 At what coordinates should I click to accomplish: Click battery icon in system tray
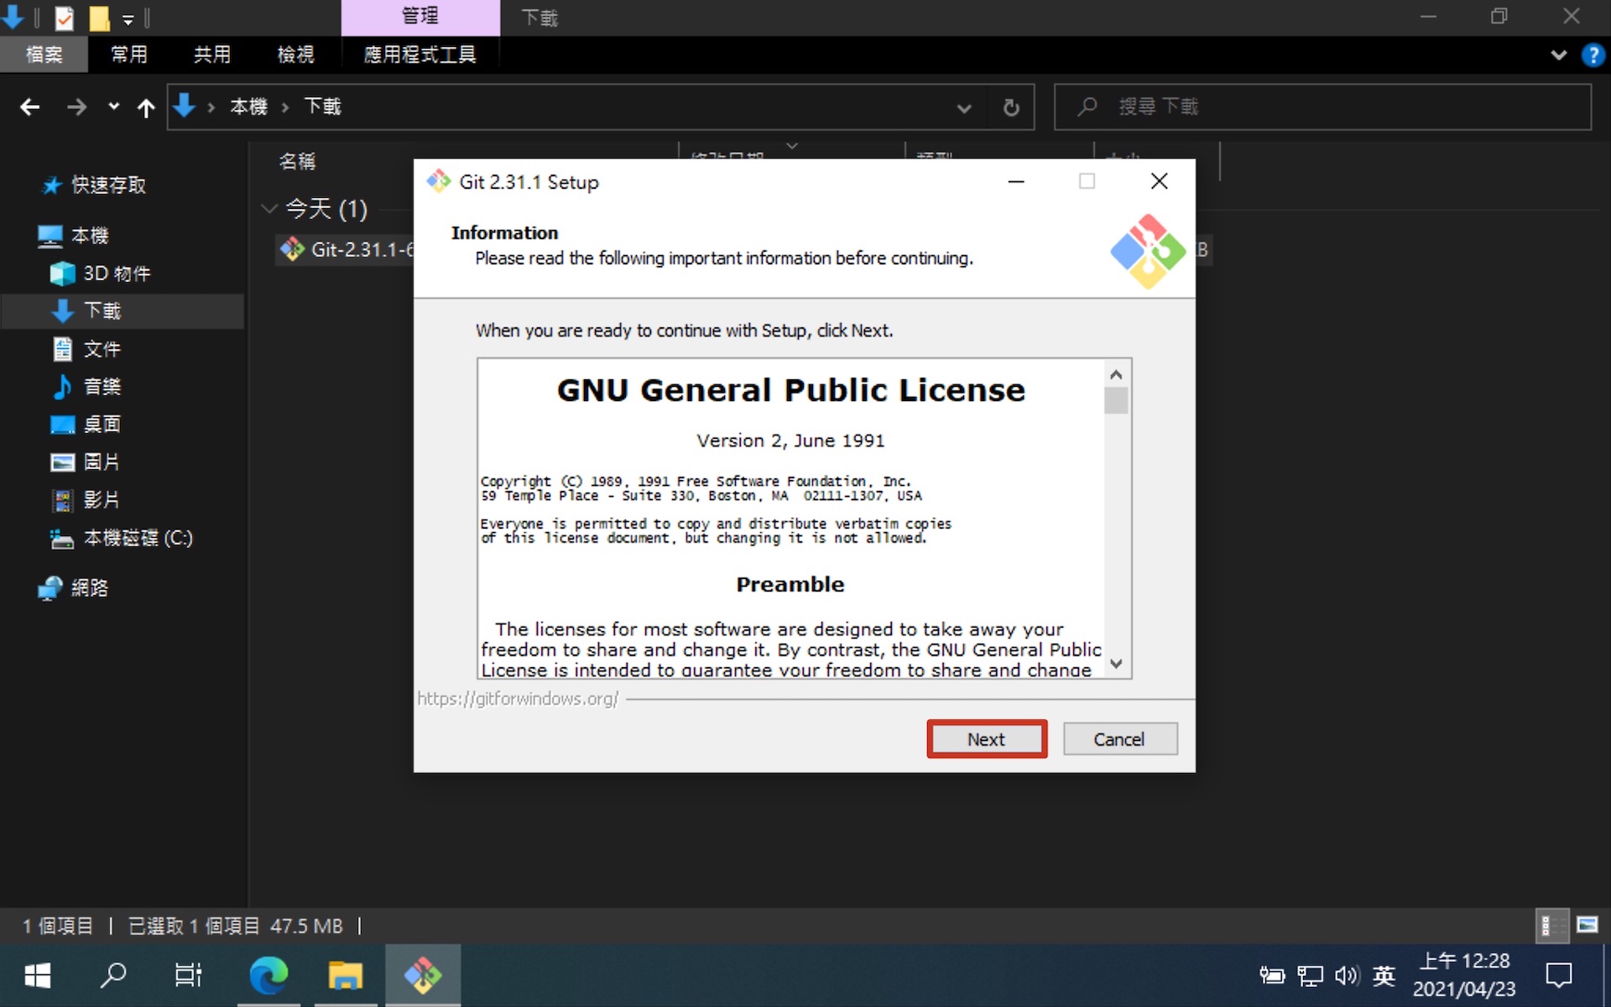pos(1272,975)
